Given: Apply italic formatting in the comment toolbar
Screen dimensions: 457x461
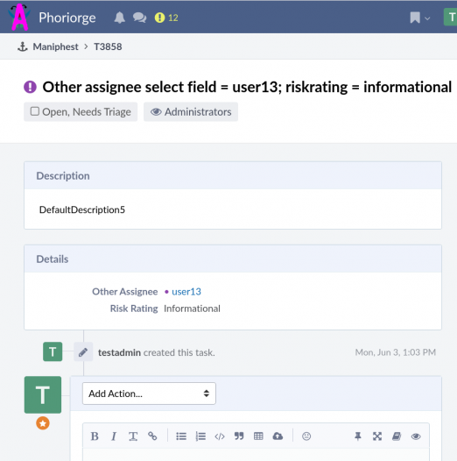Looking at the screenshot, I should pyautogui.click(x=114, y=436).
